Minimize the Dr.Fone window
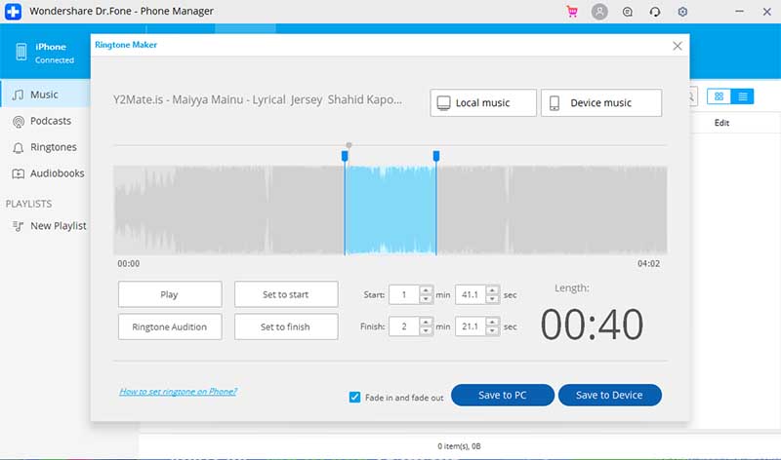 point(739,12)
